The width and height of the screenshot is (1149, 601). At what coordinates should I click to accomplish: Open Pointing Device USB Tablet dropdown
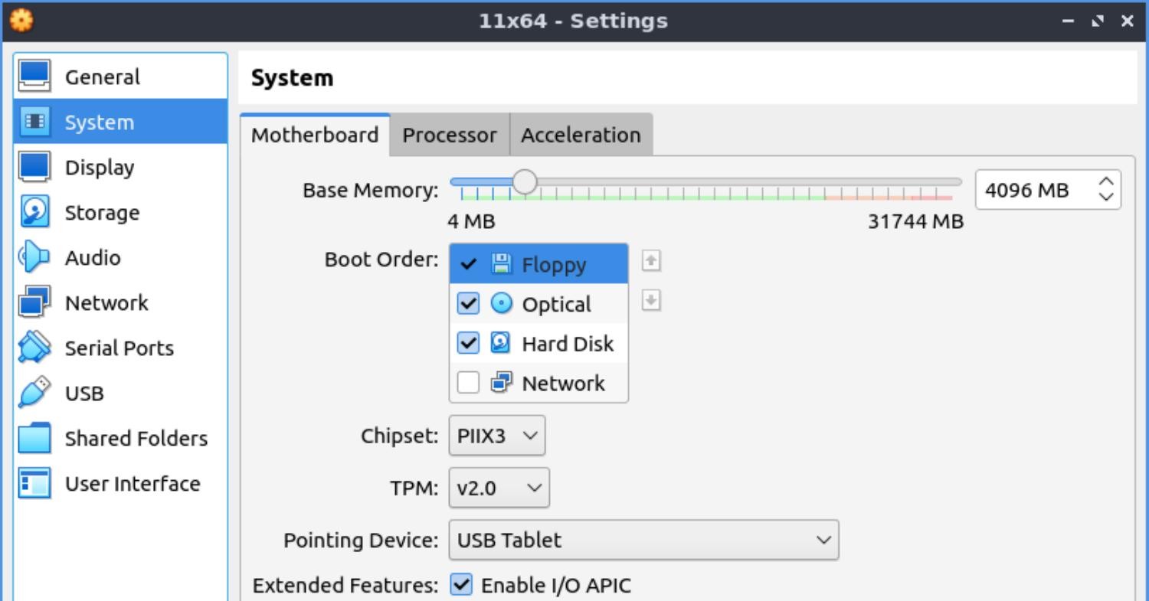643,540
